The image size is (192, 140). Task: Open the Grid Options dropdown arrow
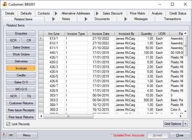pos(185,124)
